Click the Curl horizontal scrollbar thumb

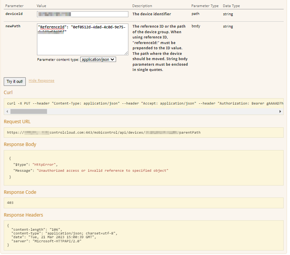tap(28, 111)
